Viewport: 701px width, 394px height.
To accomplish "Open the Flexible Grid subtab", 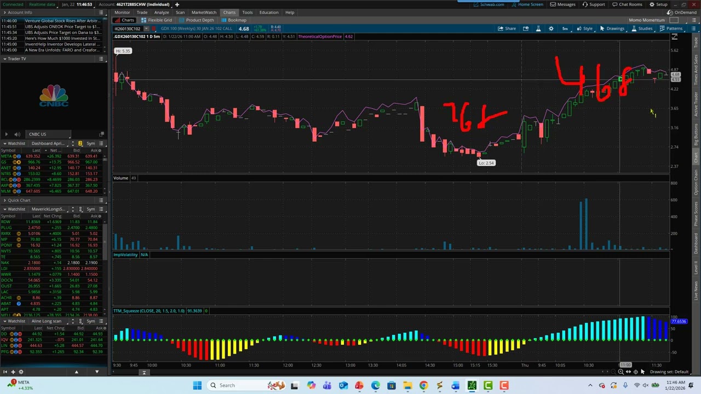I will pyautogui.click(x=157, y=20).
